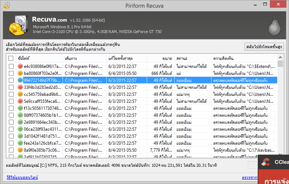The width and height of the screenshot is (289, 184).
Task: Check the box for 06ce238f93ac4311 file
Action: pos(11,129)
